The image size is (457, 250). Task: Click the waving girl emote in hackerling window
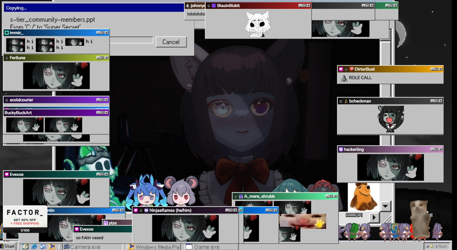pos(390,167)
